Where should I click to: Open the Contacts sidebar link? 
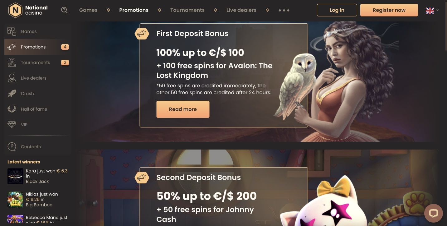[31, 147]
